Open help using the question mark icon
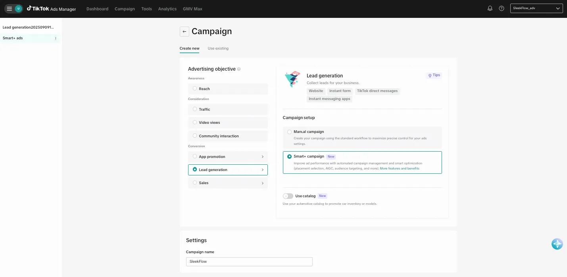 (501, 8)
